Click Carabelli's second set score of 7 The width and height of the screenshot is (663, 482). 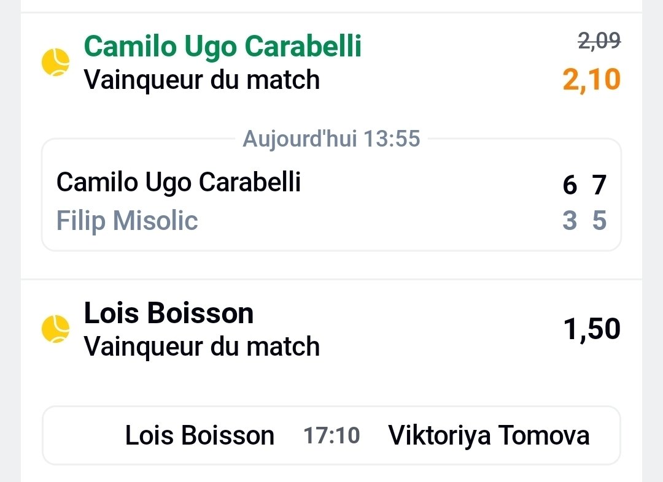(600, 185)
